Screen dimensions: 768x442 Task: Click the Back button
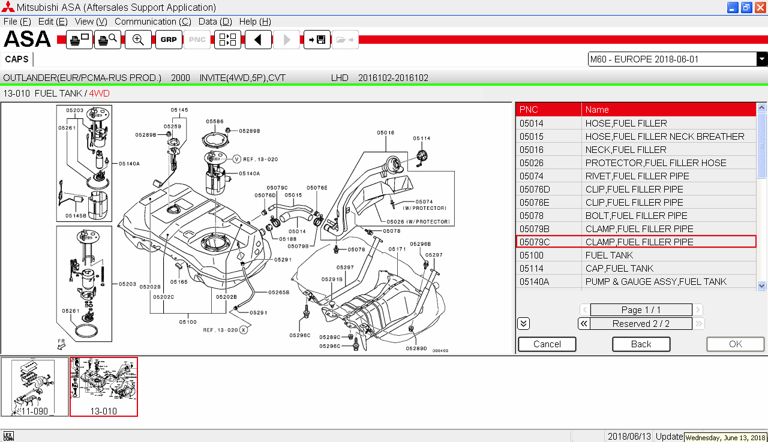click(641, 344)
